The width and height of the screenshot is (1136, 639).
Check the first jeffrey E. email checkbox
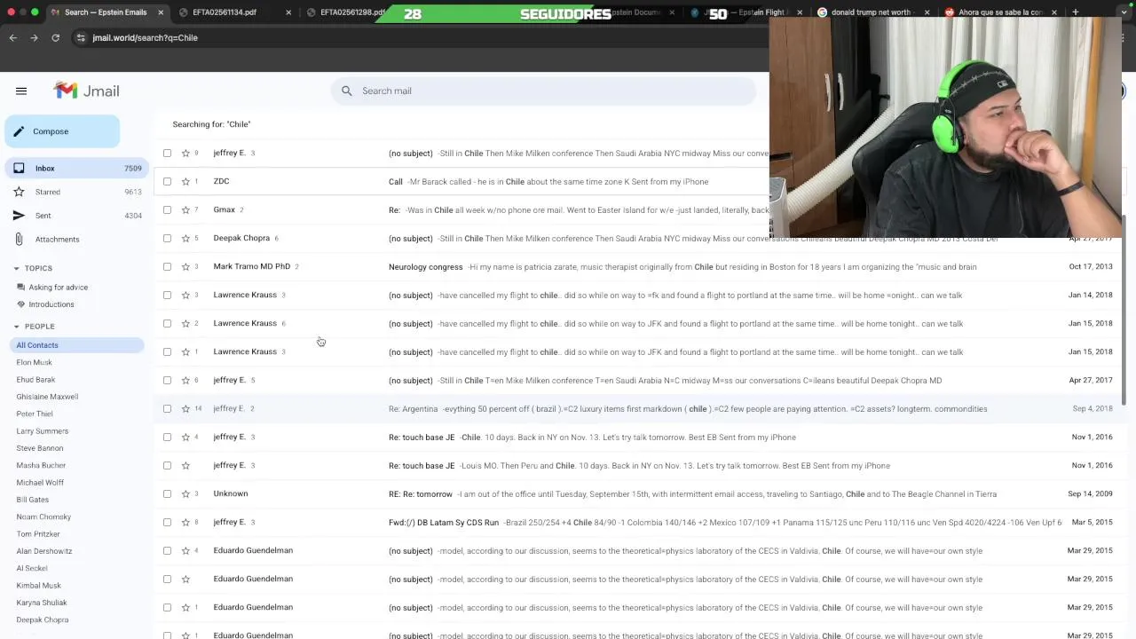167,153
